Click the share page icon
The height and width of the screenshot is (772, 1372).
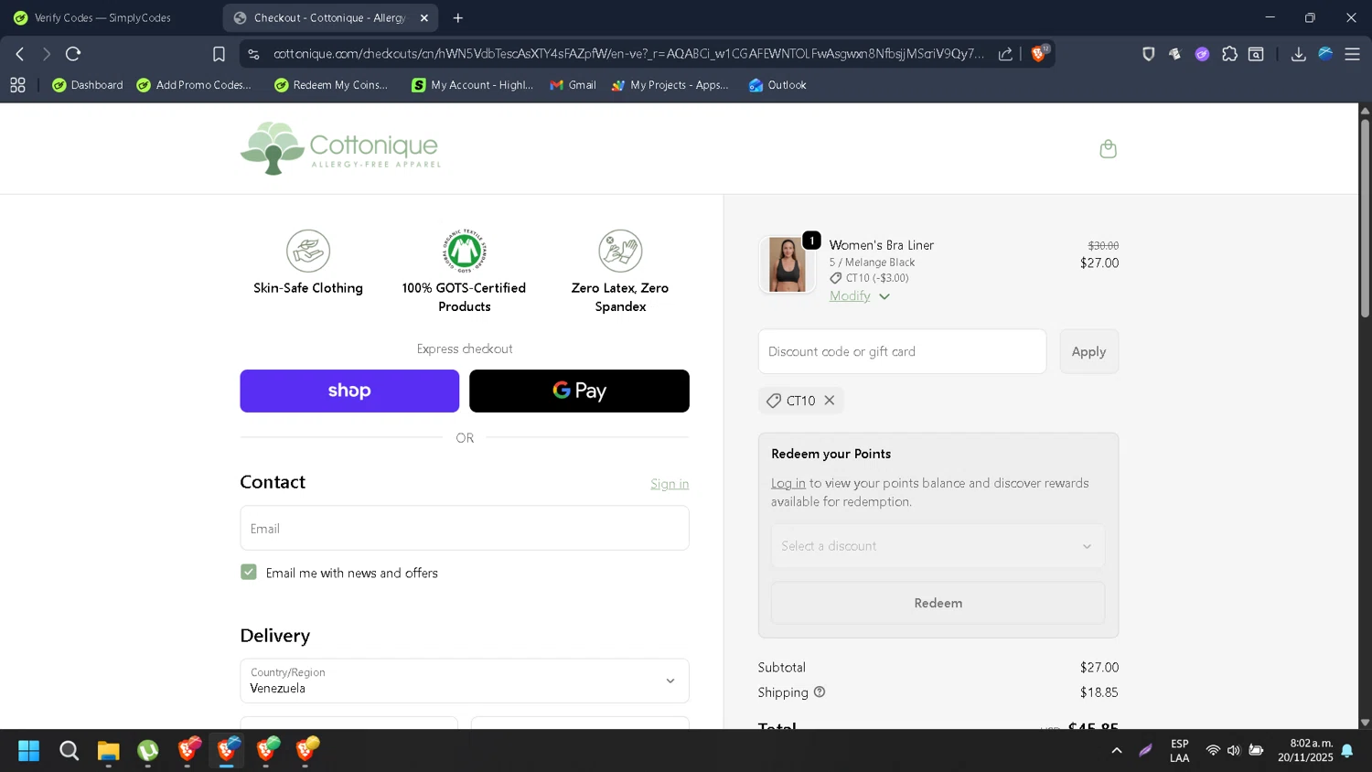click(x=1005, y=54)
